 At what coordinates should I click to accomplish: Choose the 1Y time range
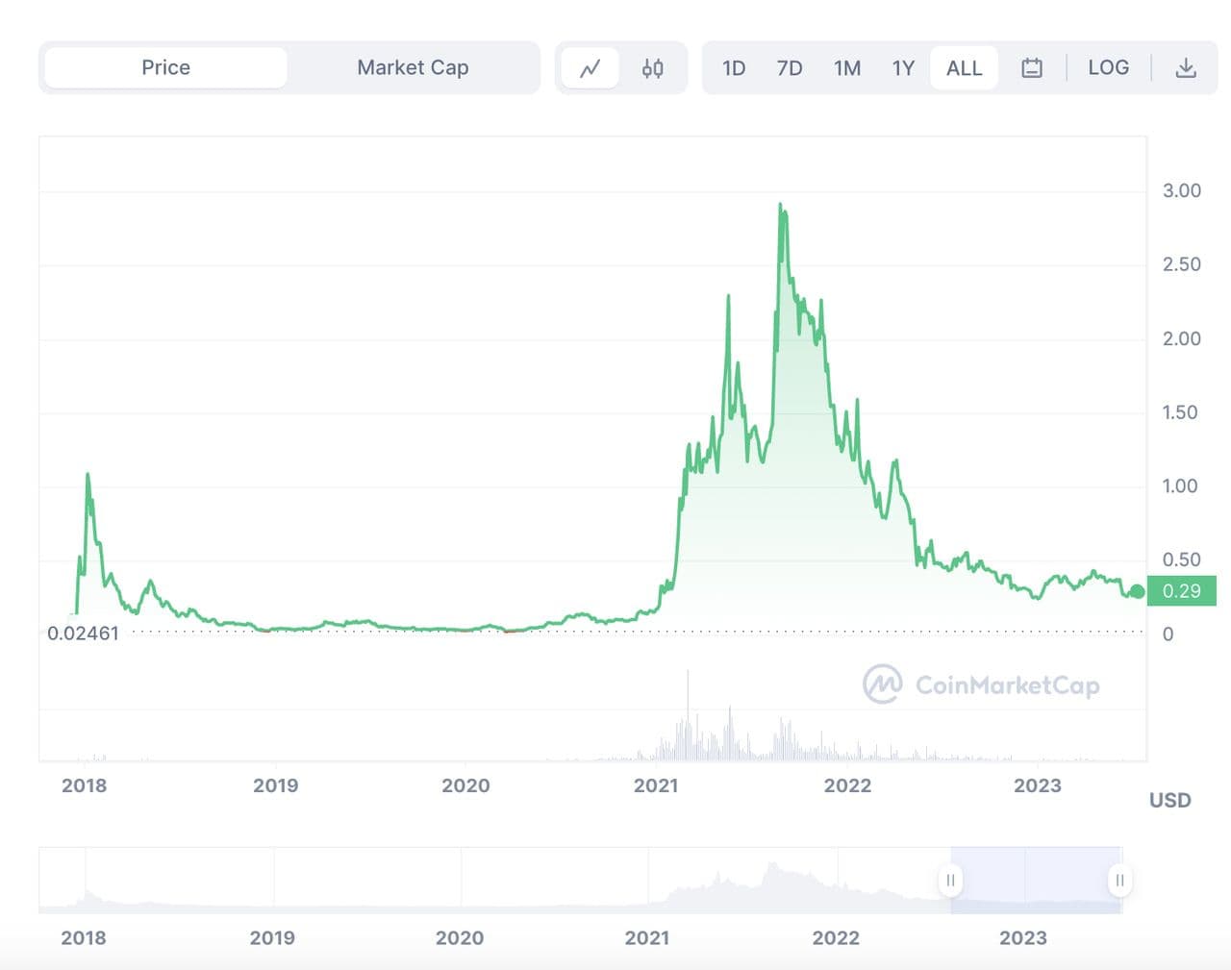pos(902,68)
